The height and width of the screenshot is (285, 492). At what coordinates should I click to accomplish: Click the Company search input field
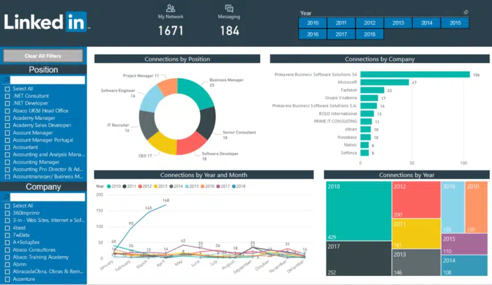coord(47,197)
